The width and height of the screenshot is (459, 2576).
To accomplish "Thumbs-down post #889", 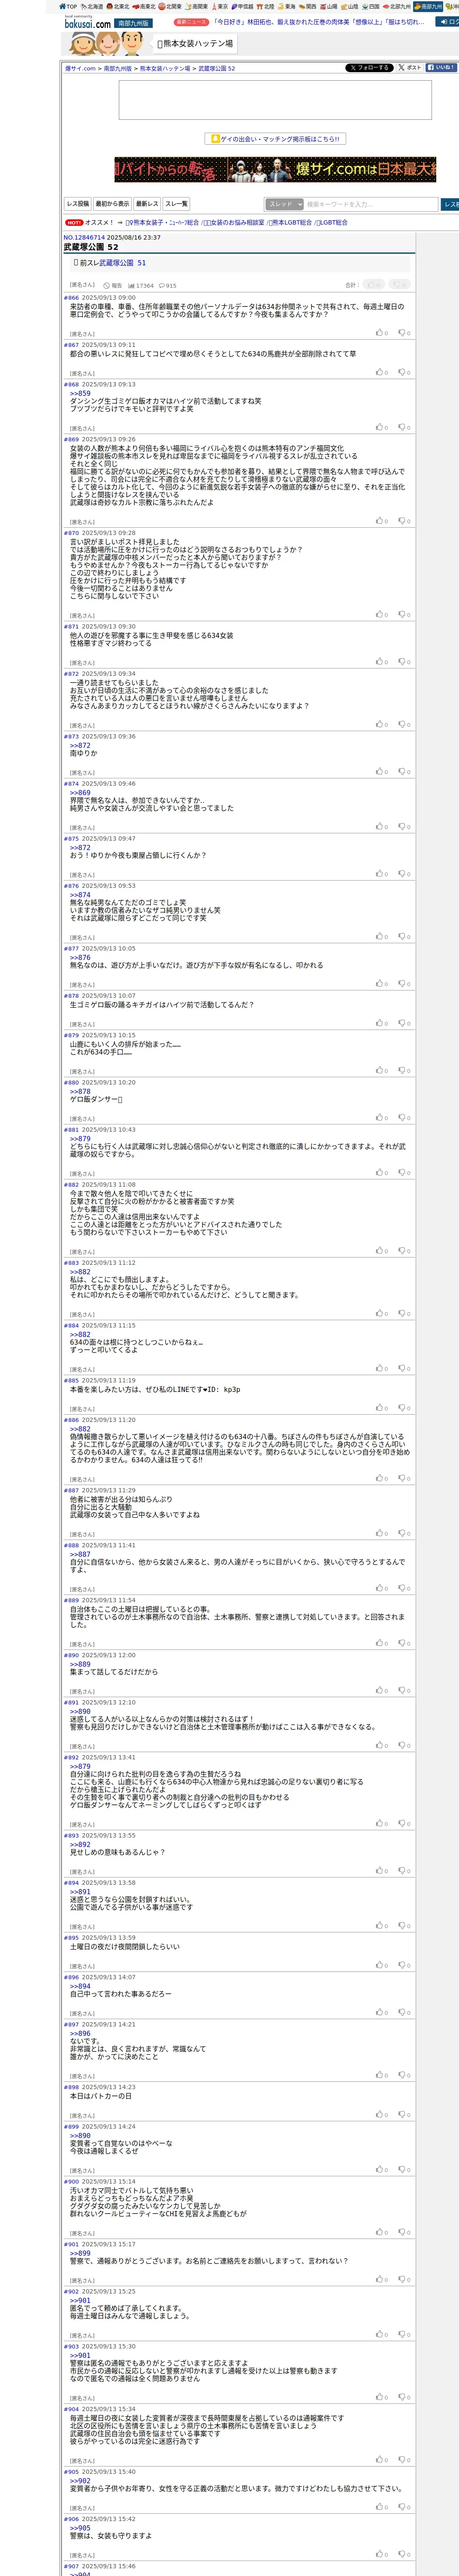I will pos(404,1643).
